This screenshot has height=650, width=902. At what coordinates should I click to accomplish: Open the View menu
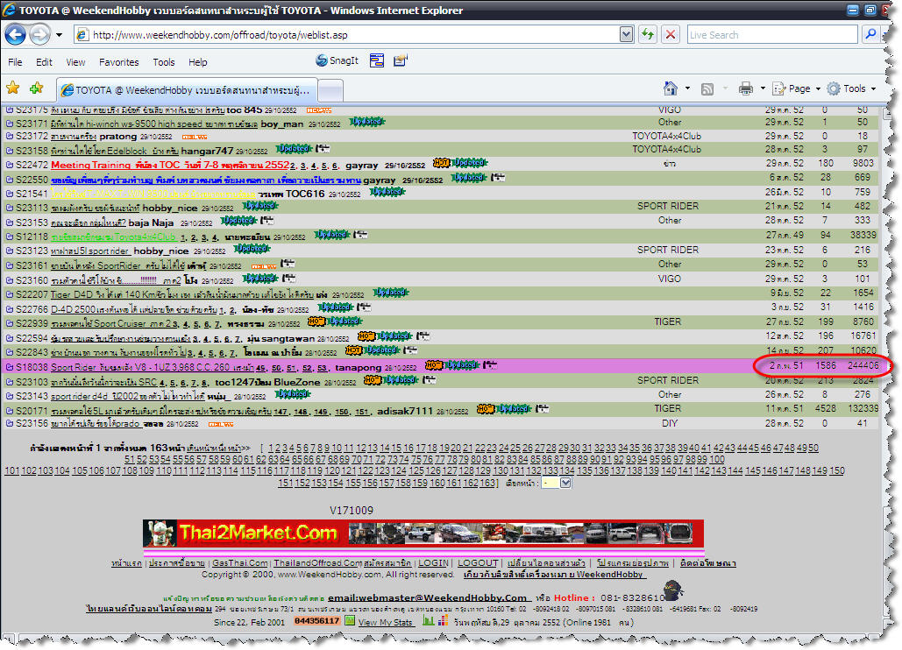click(x=75, y=62)
